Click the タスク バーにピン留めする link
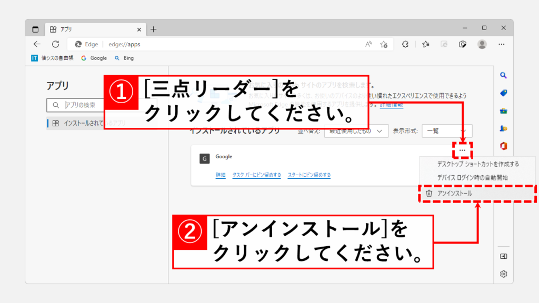This screenshot has height=303, width=539. pyautogui.click(x=256, y=175)
